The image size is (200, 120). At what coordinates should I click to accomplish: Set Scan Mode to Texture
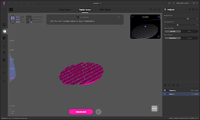tap(189, 38)
